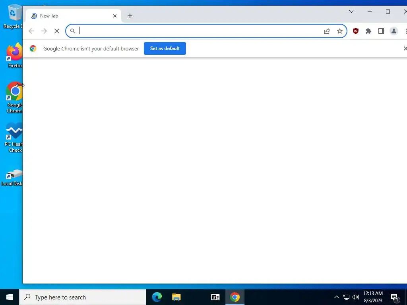
Task: Click the back navigation arrow in Chrome
Action: point(31,31)
